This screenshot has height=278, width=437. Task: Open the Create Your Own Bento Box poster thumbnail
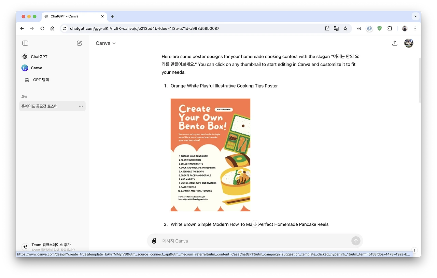click(x=210, y=155)
